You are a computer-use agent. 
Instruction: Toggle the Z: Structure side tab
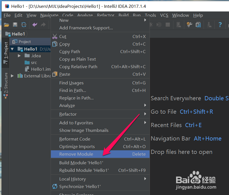click(6, 86)
